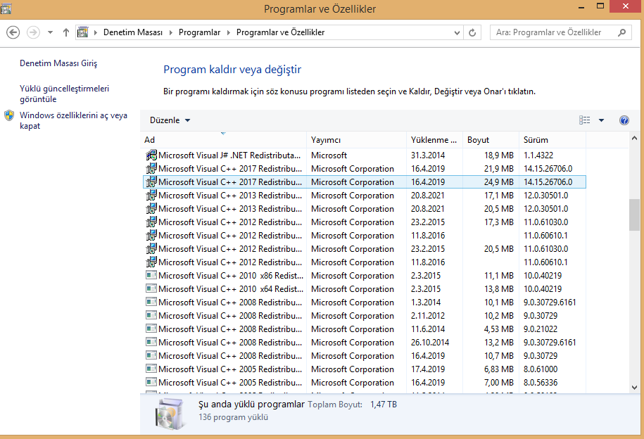Open Yüklü güncelleştirmeleri görüntüle link

pos(64,94)
